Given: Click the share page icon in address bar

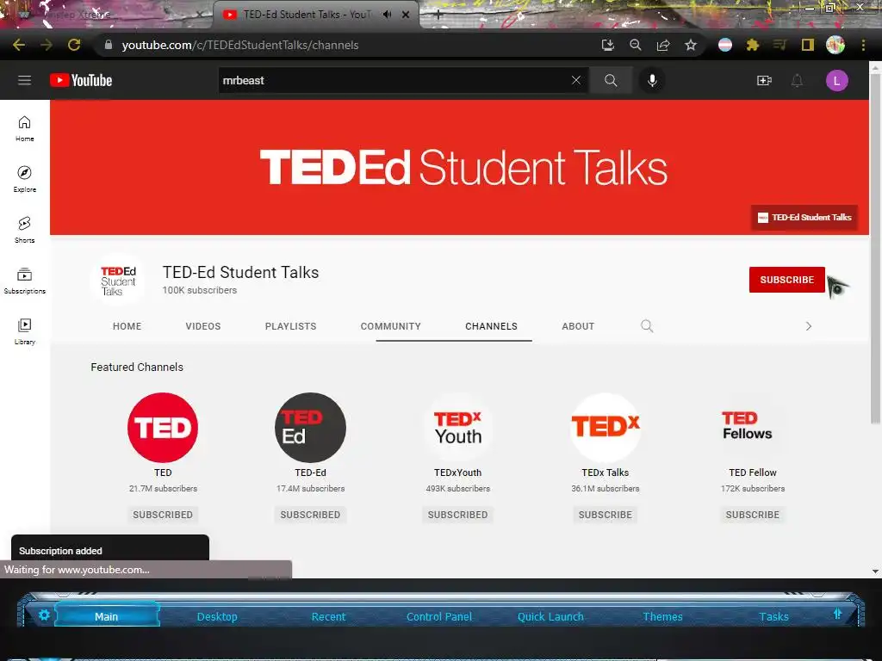Looking at the screenshot, I should coord(663,45).
